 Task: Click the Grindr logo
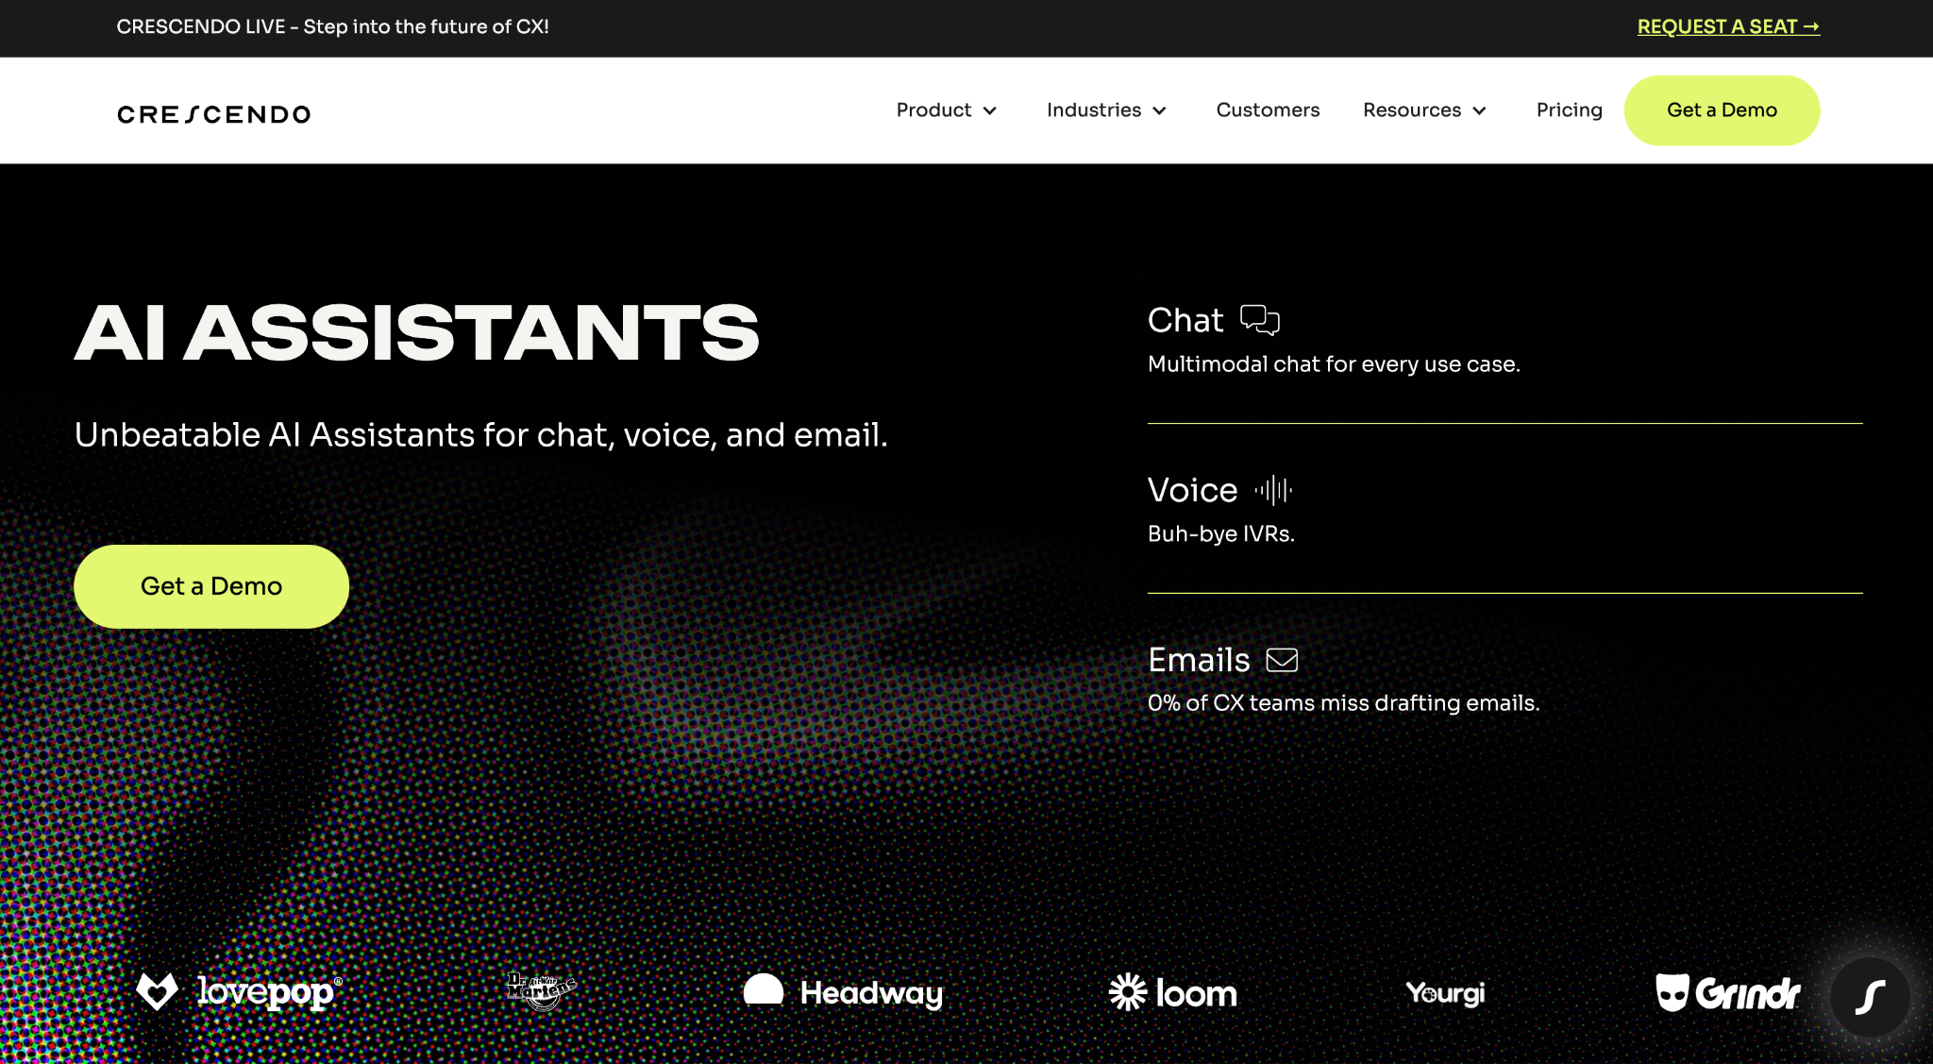coord(1728,992)
